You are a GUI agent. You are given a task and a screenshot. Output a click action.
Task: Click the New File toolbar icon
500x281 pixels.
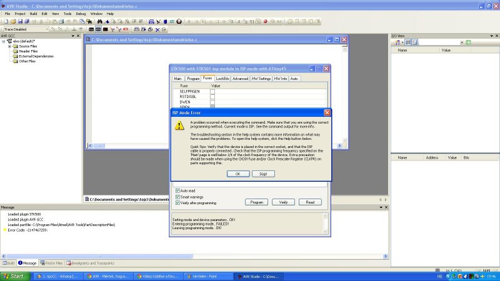[x=6, y=21]
